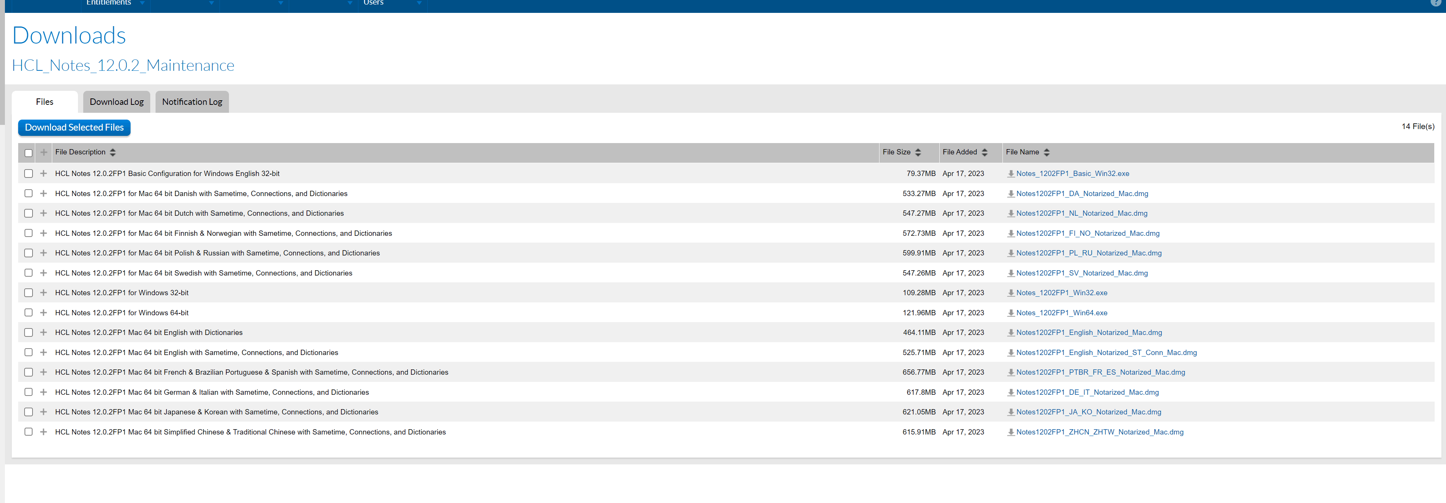Click download icon beside Notes_1202FP1_Win32.exe
The image size is (1446, 503).
click(x=1010, y=293)
